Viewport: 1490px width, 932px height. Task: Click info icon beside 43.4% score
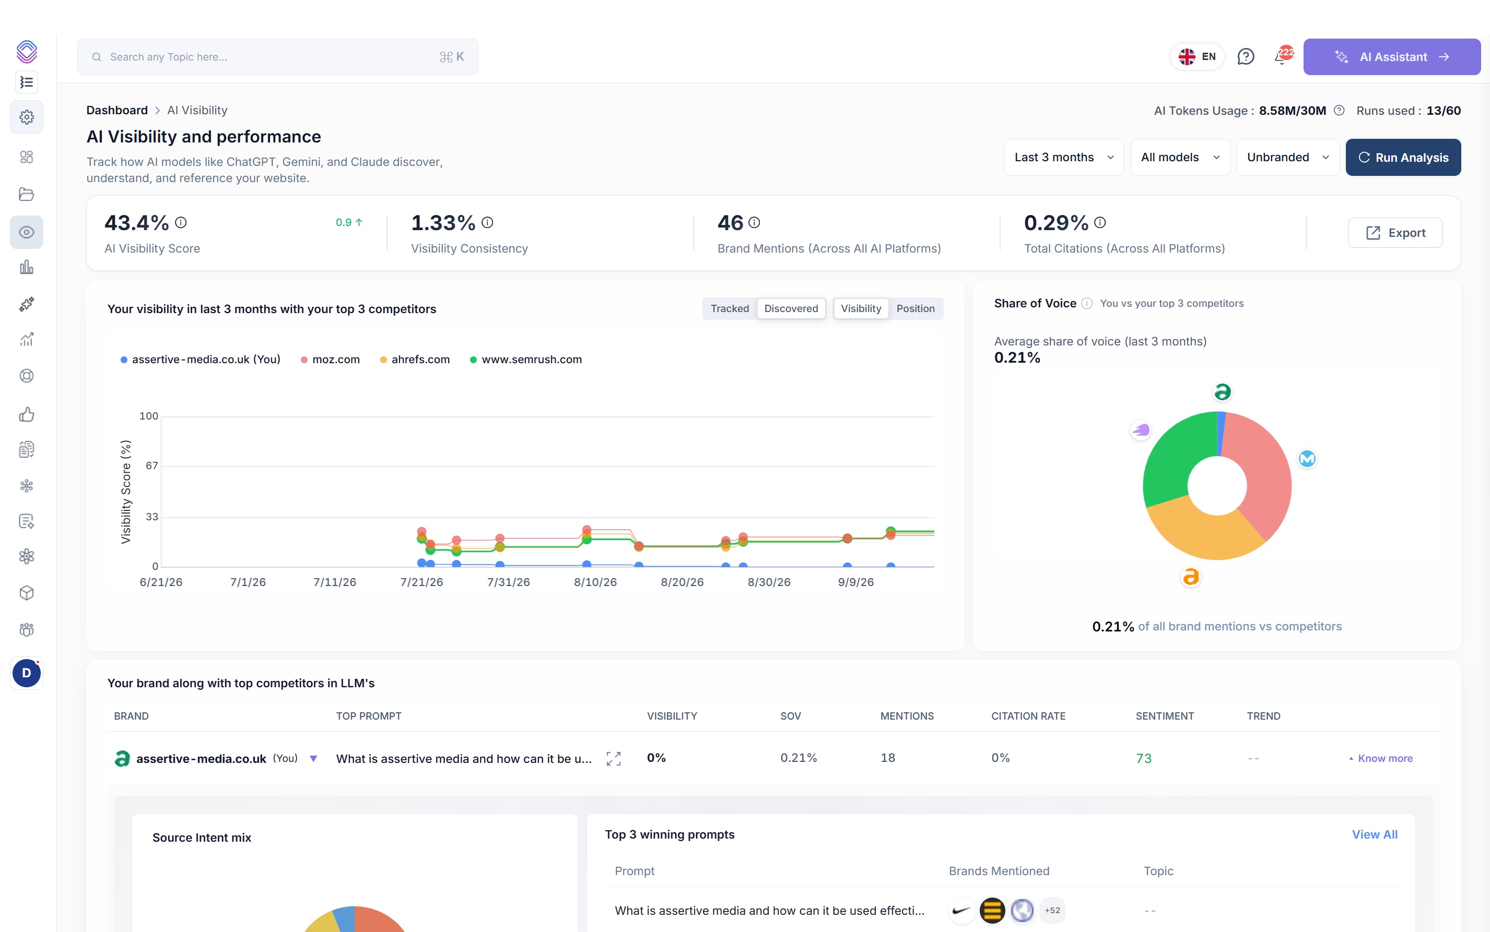click(181, 222)
